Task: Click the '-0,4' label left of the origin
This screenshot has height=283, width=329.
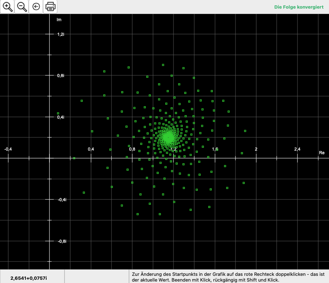Action: 8,149
